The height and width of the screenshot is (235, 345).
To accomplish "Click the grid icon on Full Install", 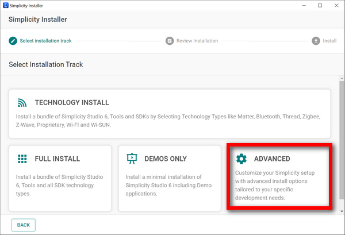I will [x=22, y=159].
